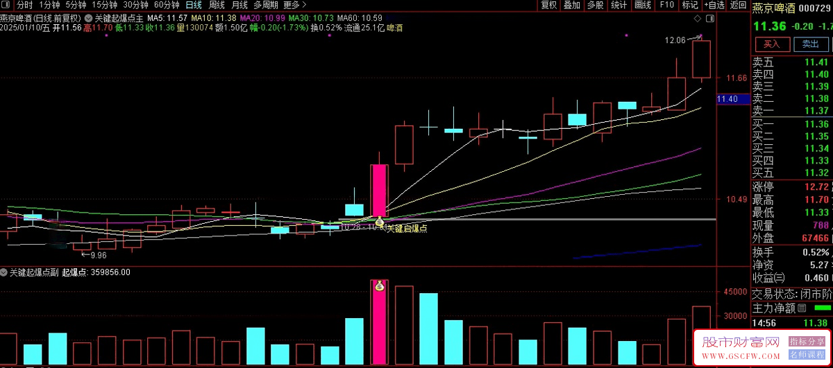Open 多周期 multi-period view
The height and width of the screenshot is (368, 833).
(266, 5)
